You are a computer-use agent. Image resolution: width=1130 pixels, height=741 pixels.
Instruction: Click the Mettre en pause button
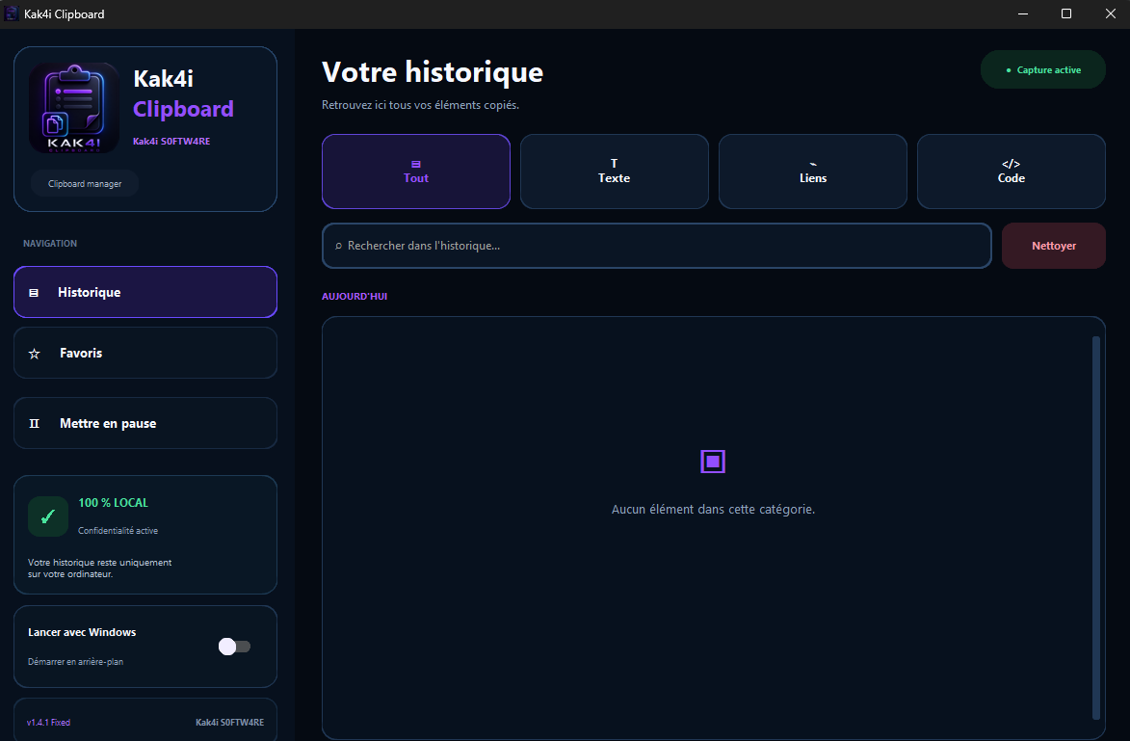(145, 423)
